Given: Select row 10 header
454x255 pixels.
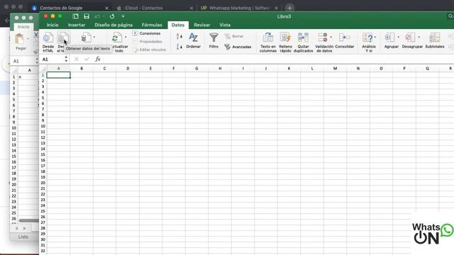Looking at the screenshot, I should (x=43, y=126).
